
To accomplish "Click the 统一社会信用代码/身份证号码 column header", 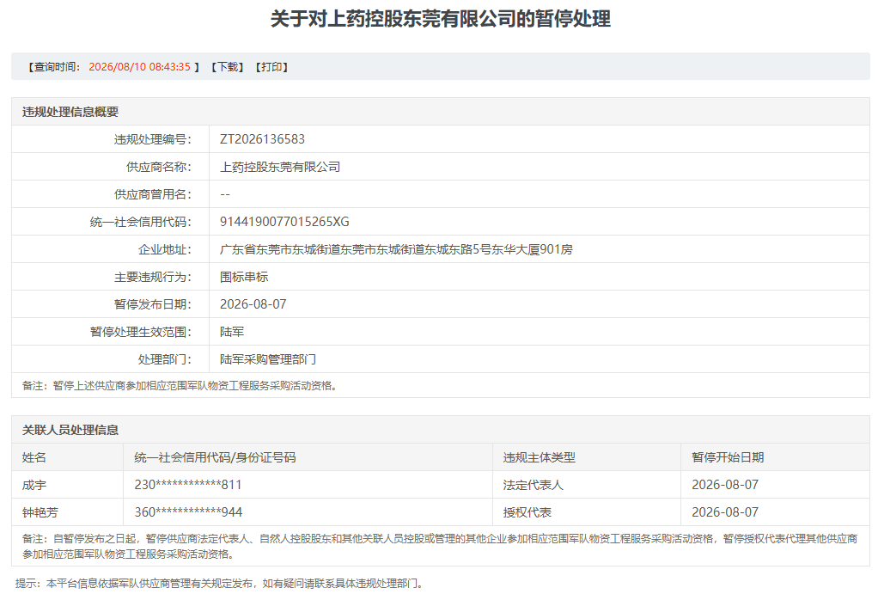I will 215,457.
